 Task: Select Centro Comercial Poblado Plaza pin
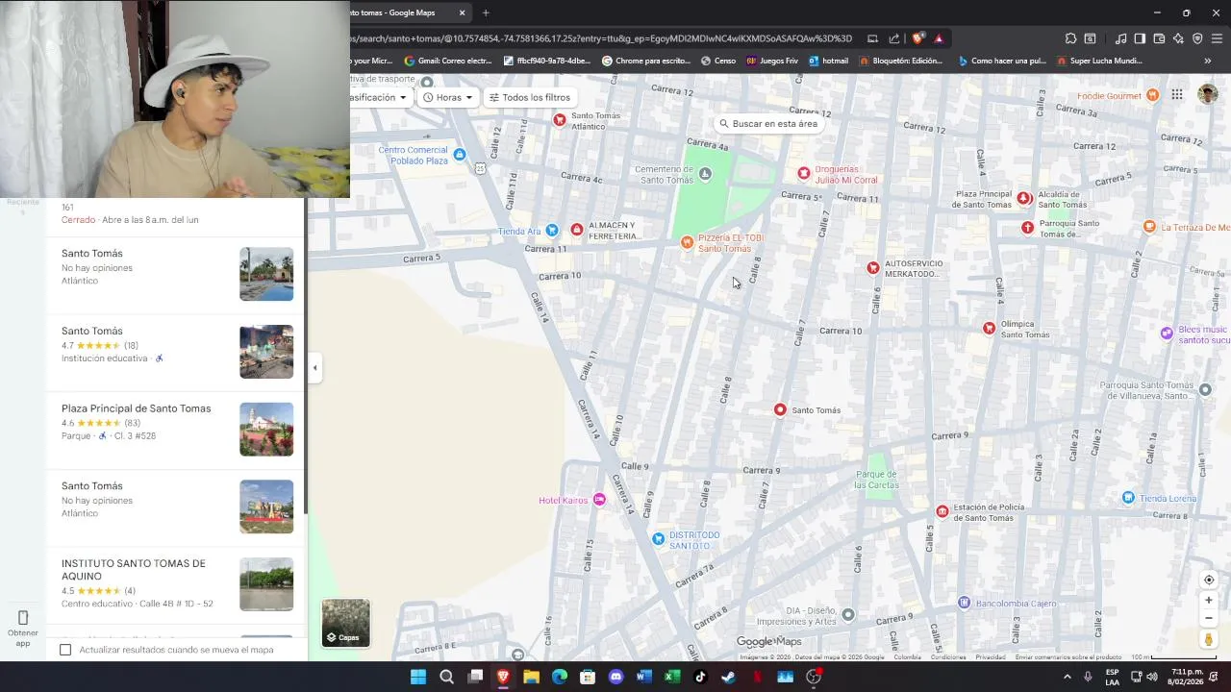[x=460, y=155]
